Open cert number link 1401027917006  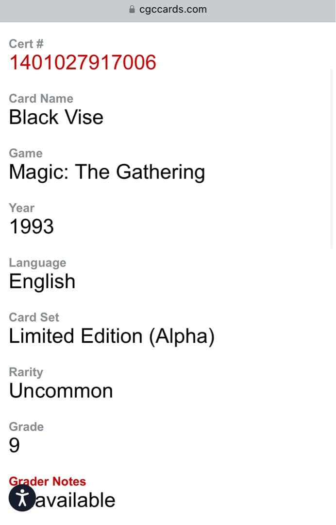(x=83, y=62)
